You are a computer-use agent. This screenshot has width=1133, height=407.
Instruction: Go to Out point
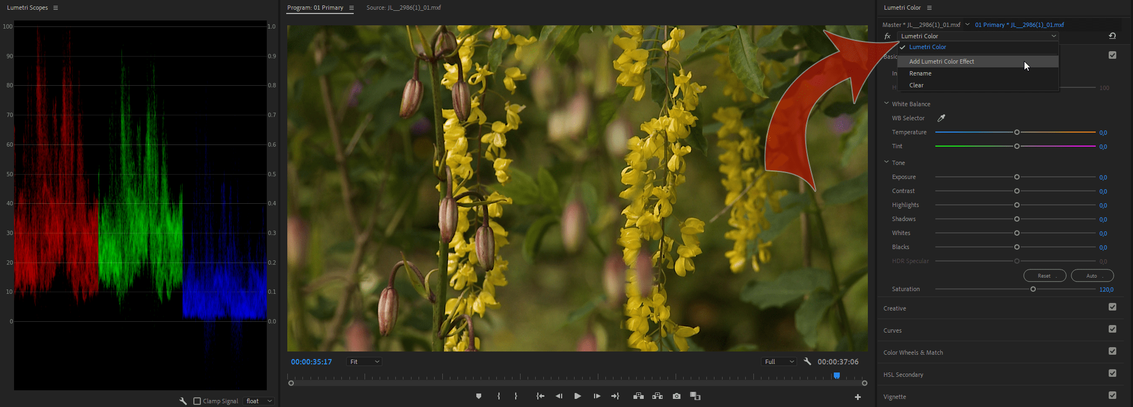615,396
